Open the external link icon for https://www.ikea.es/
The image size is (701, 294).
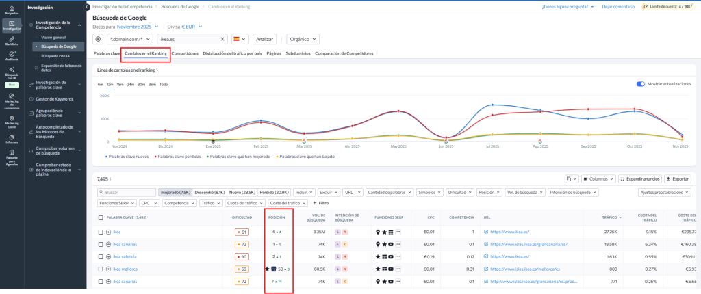point(485,232)
